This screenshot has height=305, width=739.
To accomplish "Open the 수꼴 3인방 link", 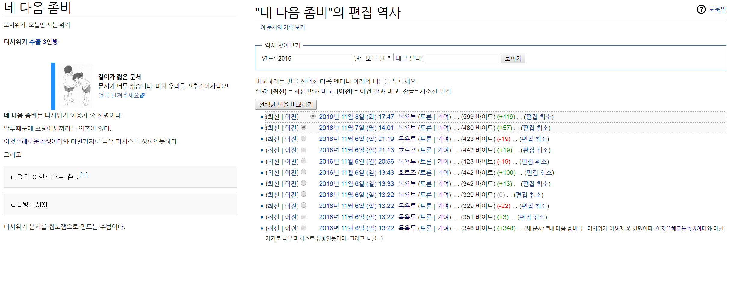I will point(44,42).
